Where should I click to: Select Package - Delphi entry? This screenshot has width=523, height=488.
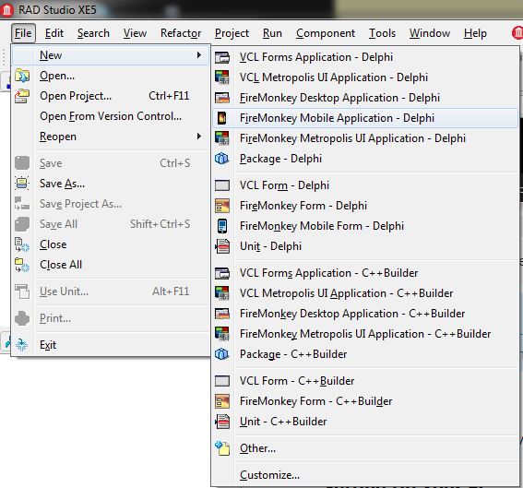[x=365, y=159]
